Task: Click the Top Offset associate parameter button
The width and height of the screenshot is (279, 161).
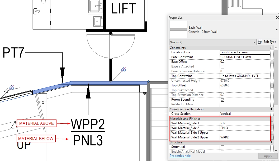Action: pyautogui.click(x=272, y=86)
